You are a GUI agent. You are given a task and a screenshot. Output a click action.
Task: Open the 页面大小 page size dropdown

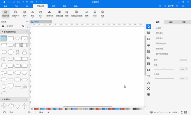coord(16,14)
